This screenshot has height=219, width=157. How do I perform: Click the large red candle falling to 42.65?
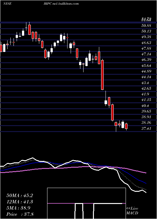coord(102,75)
